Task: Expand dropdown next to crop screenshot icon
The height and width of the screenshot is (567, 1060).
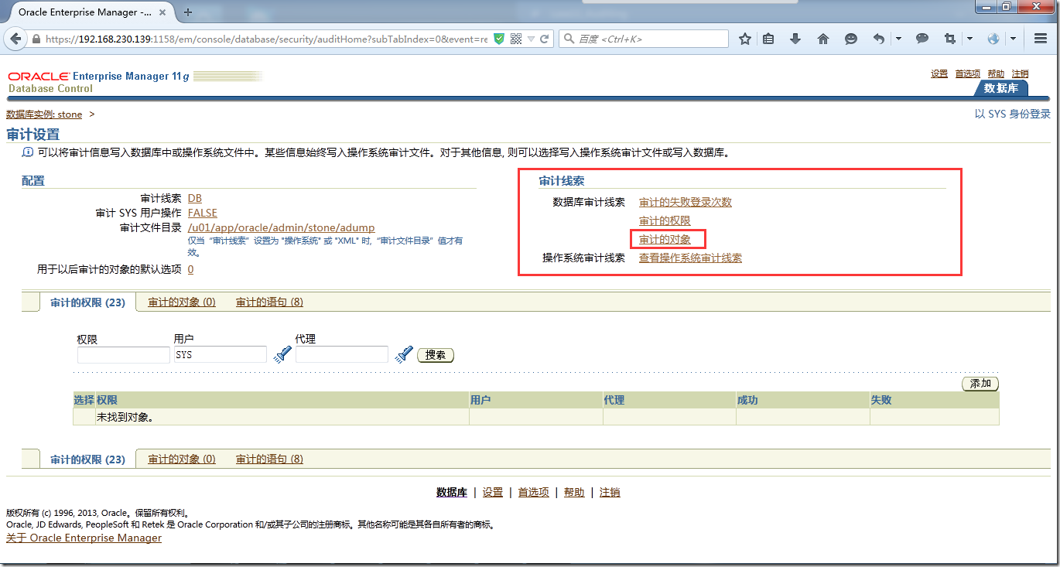Action: click(x=969, y=39)
